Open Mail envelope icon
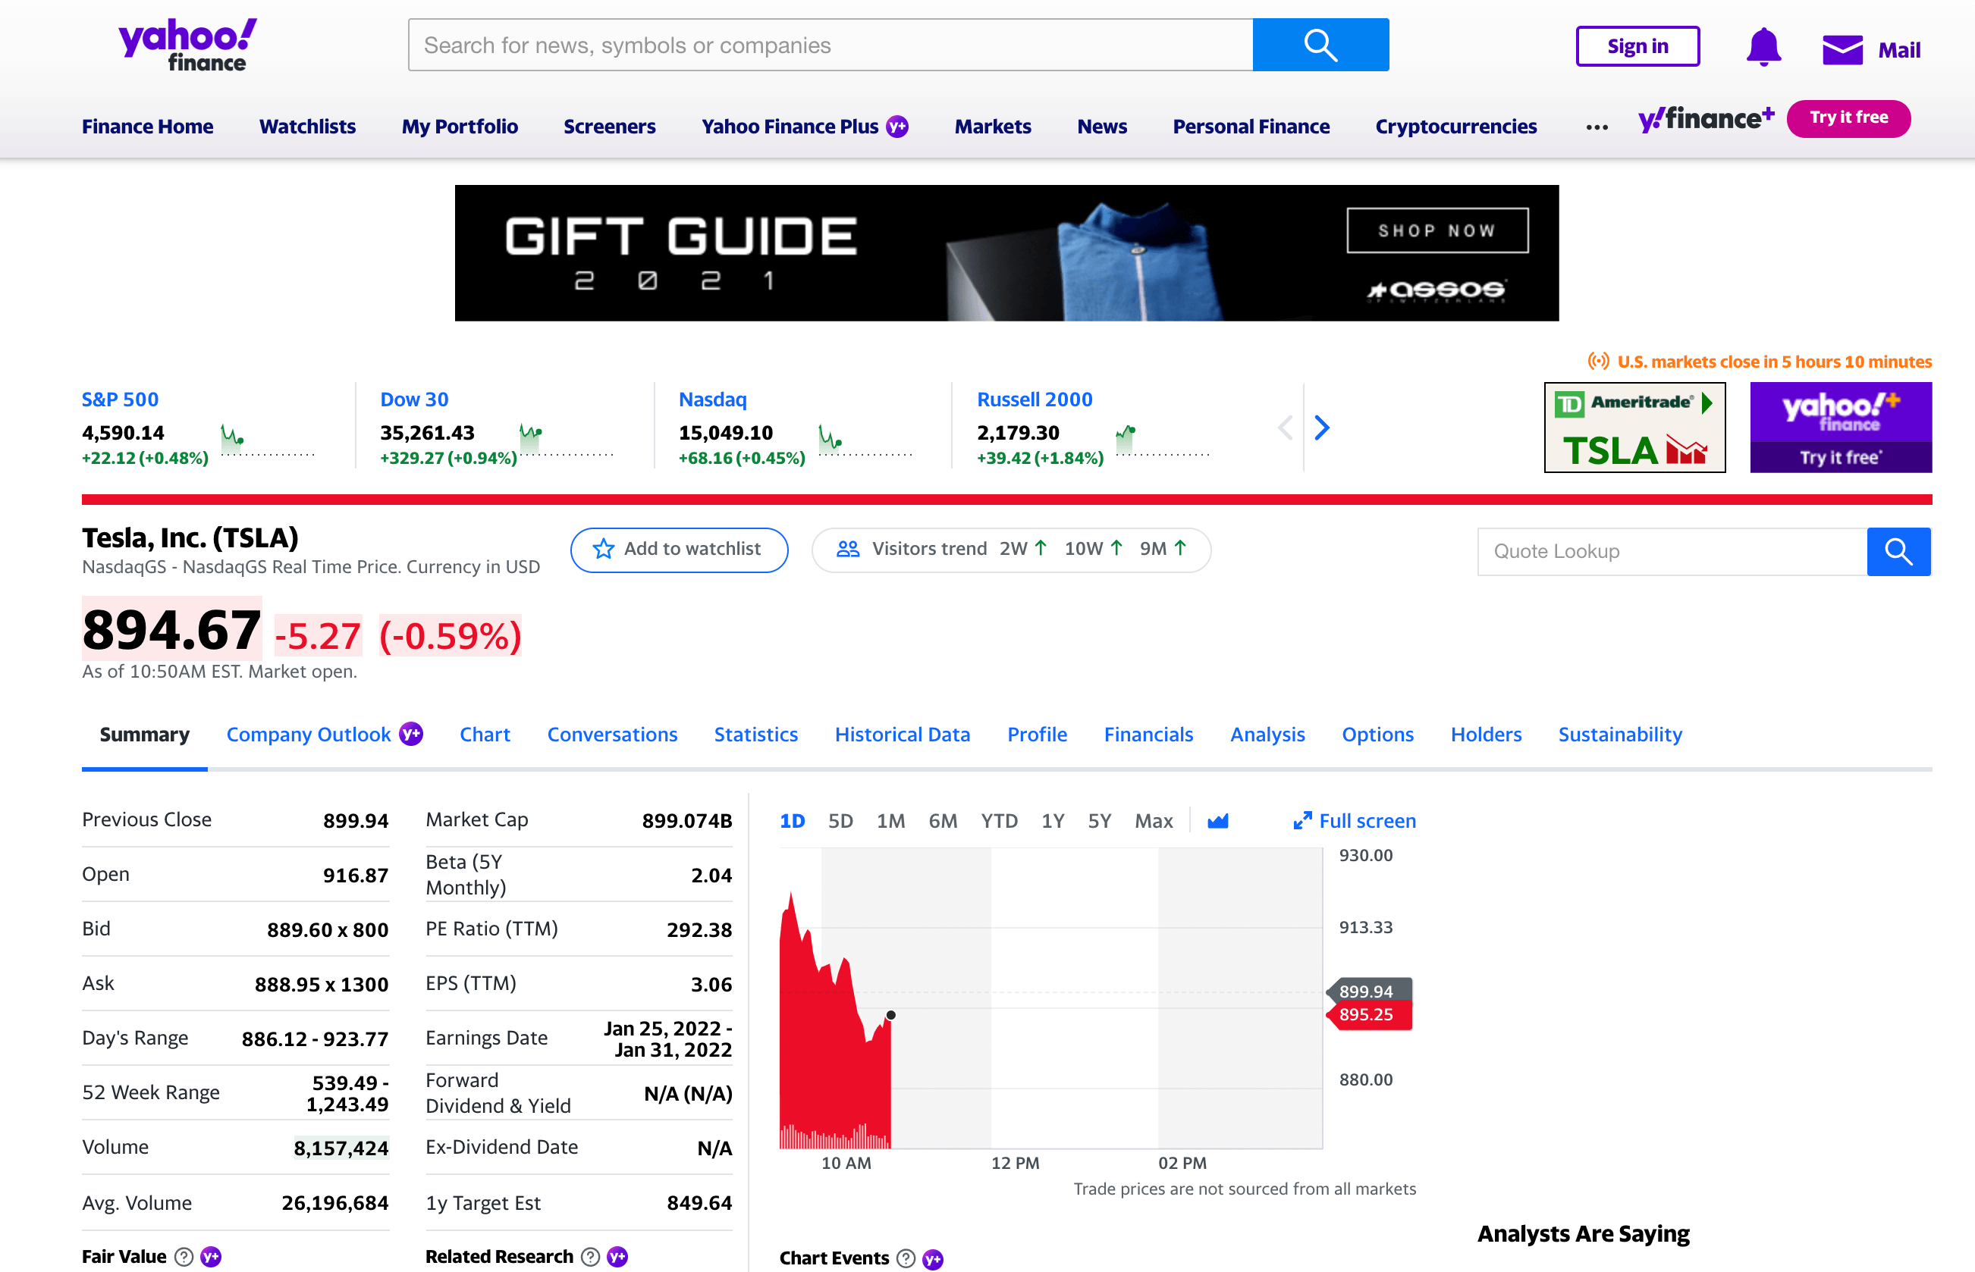This screenshot has height=1272, width=1975. tap(1842, 49)
